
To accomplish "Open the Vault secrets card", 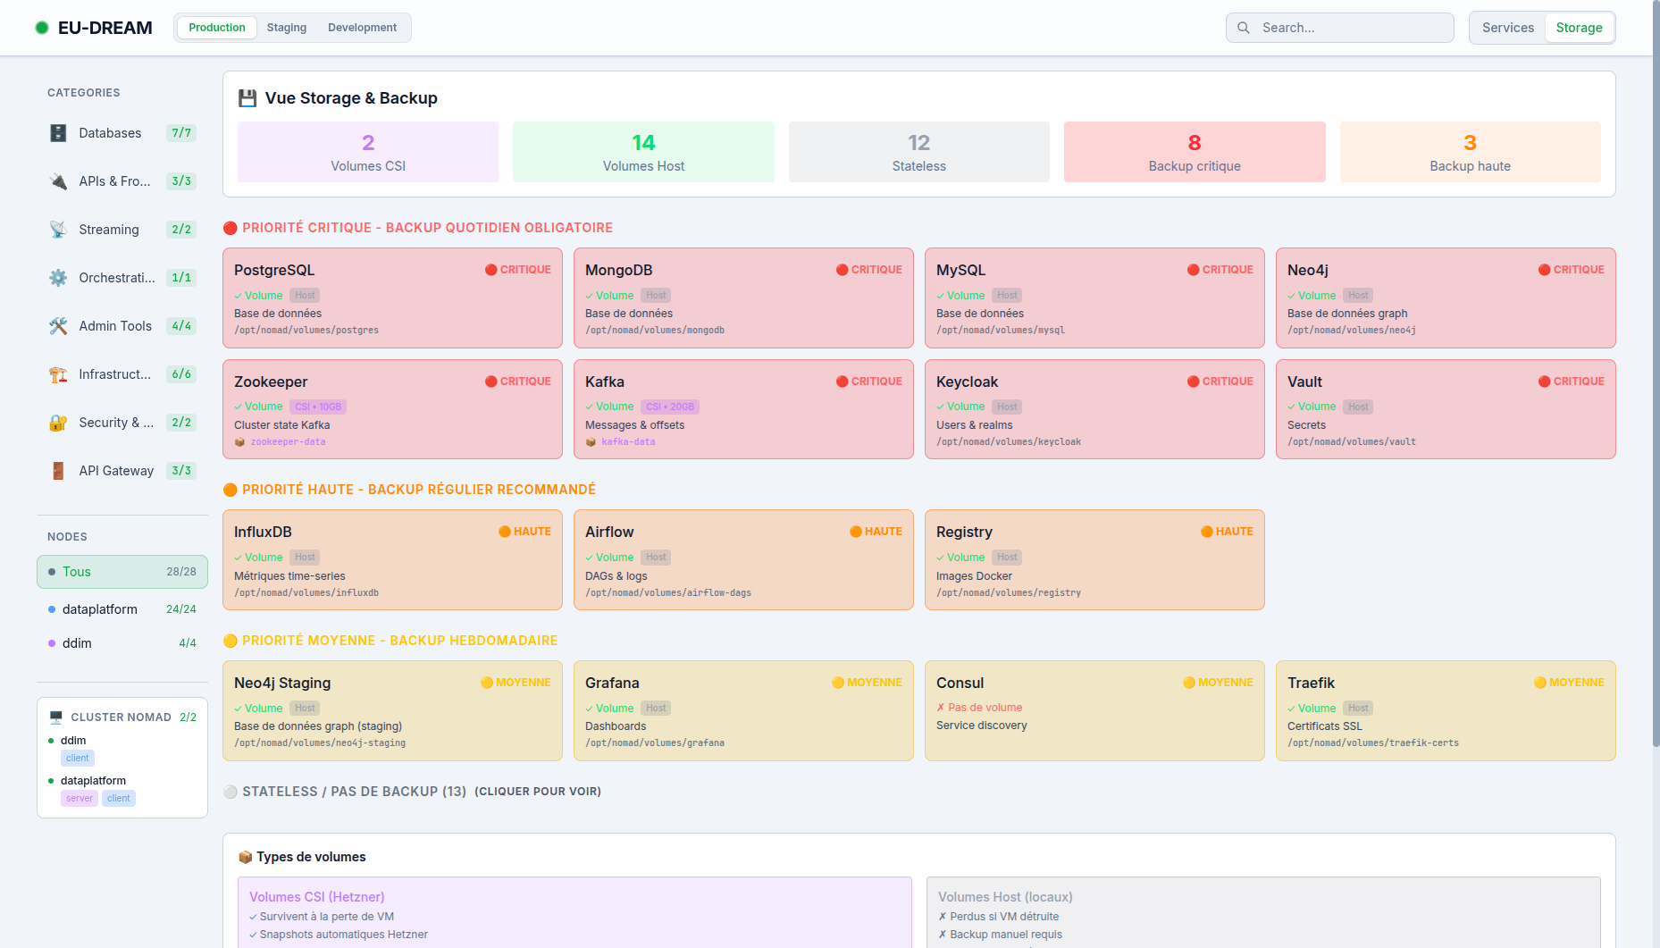I will pyautogui.click(x=1445, y=409).
